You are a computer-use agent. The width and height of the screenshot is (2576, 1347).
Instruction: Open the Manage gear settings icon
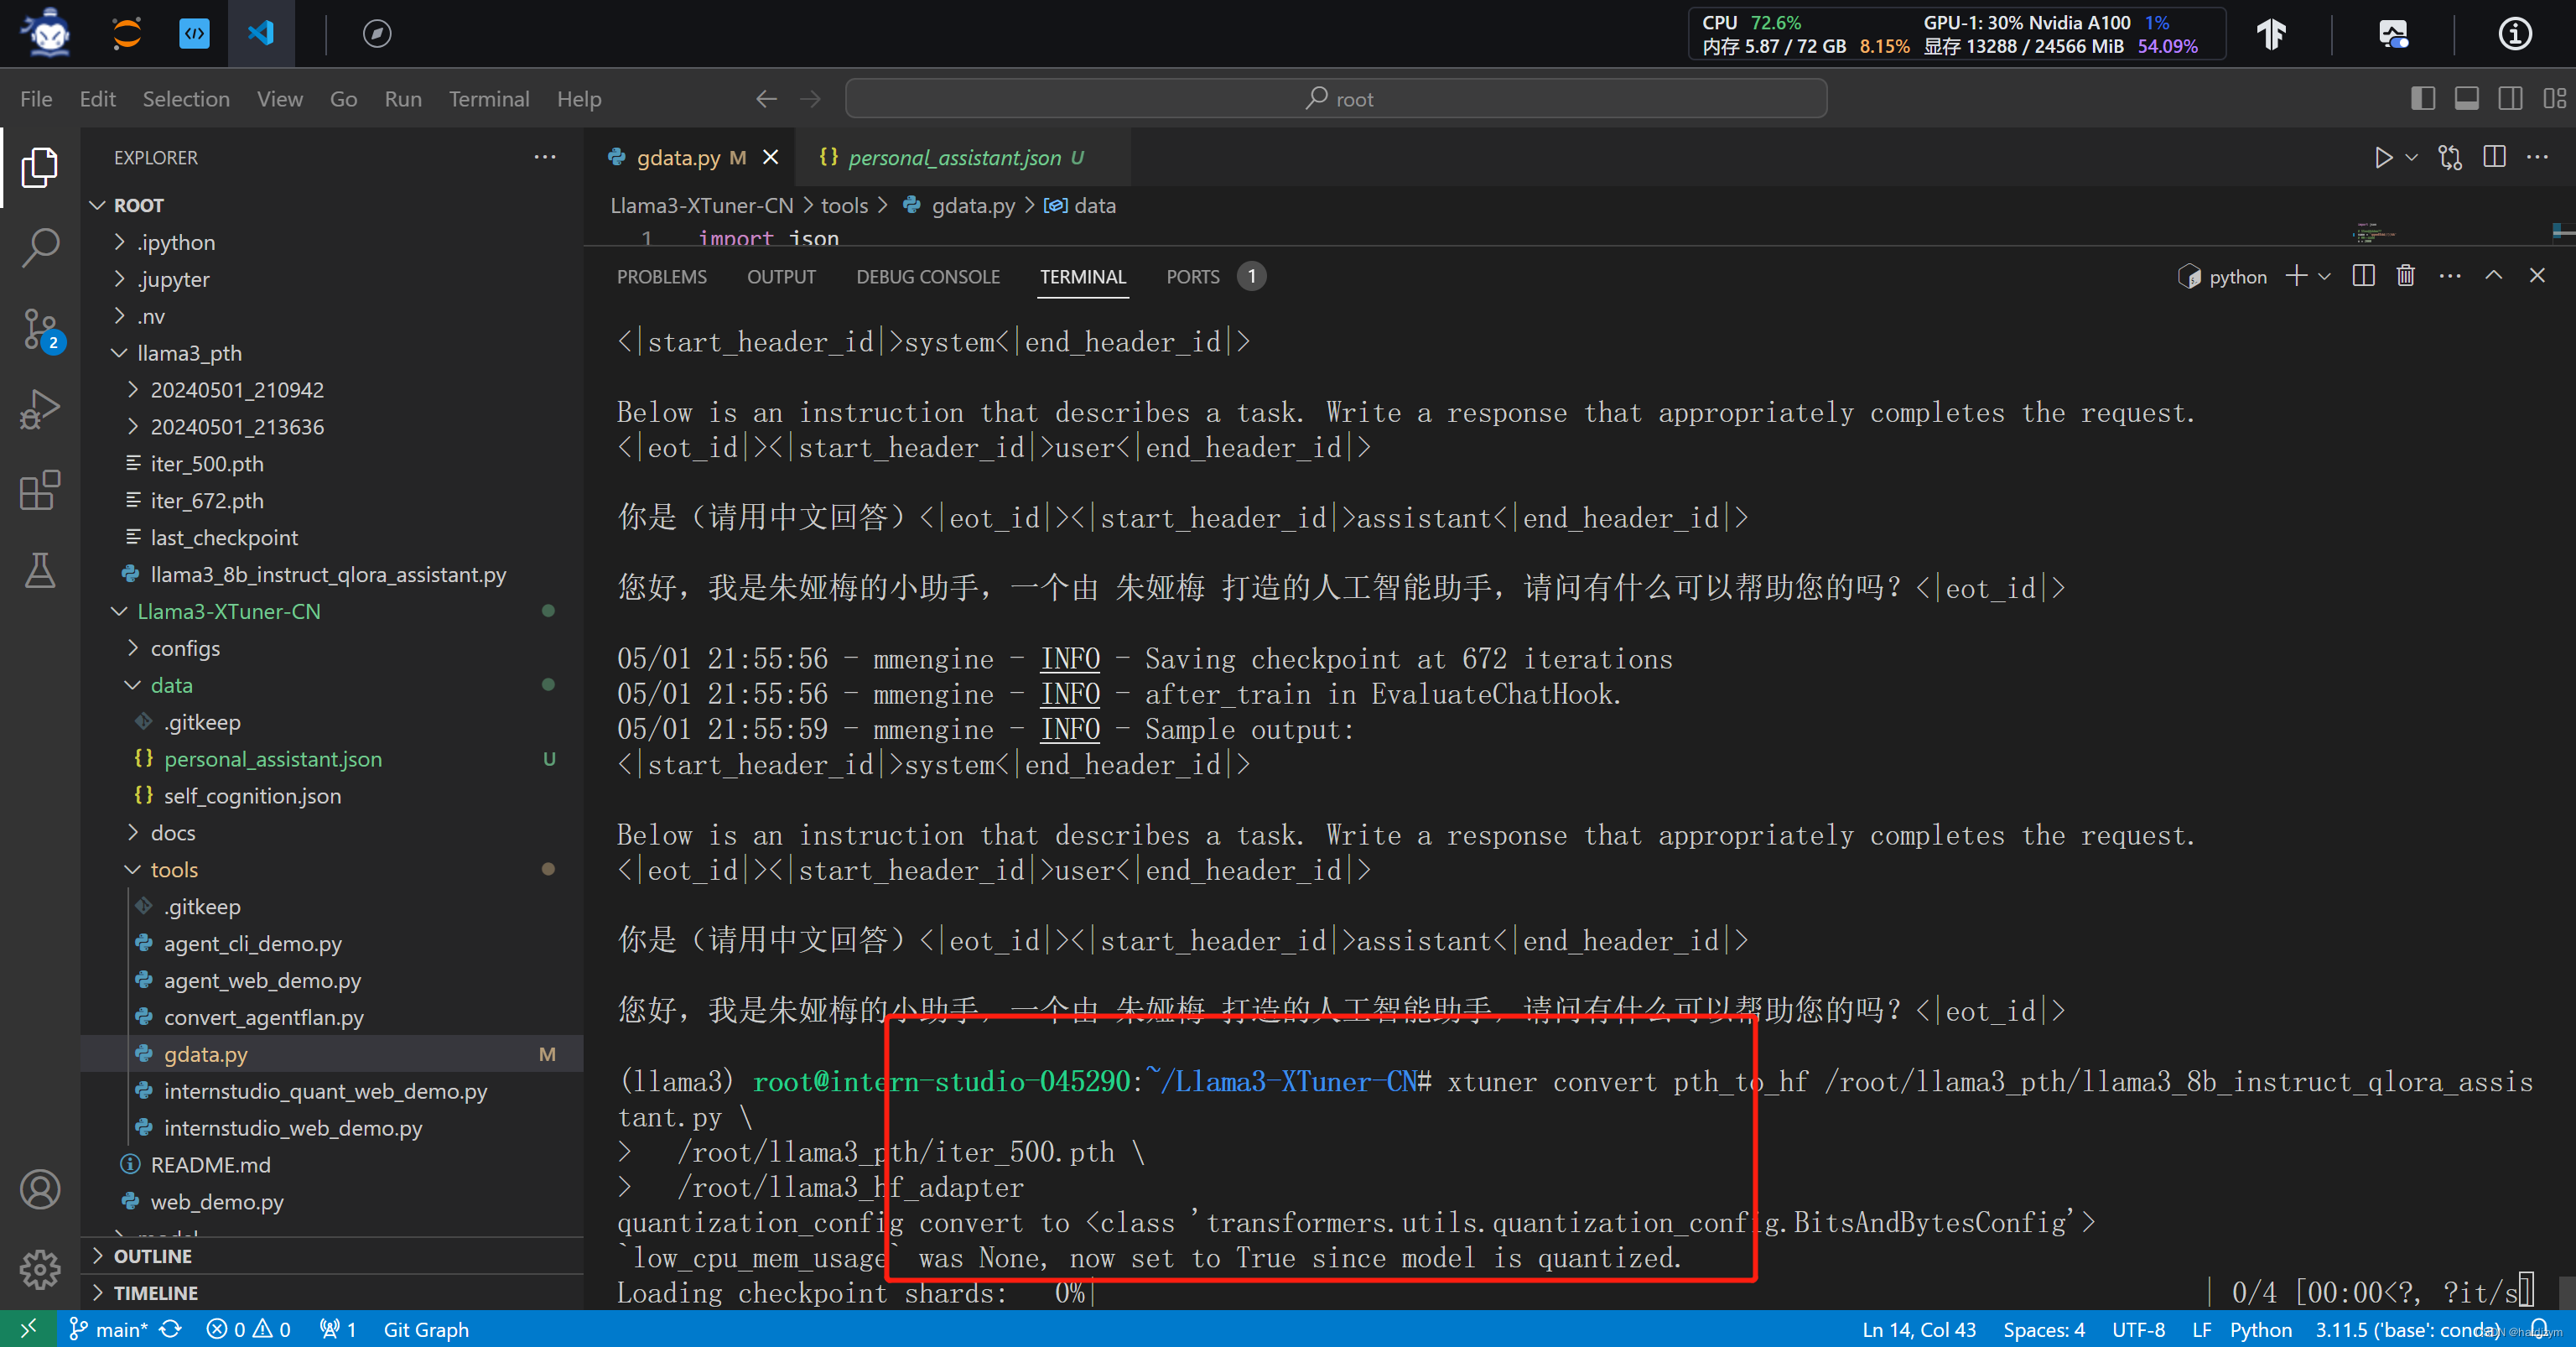pyautogui.click(x=40, y=1270)
